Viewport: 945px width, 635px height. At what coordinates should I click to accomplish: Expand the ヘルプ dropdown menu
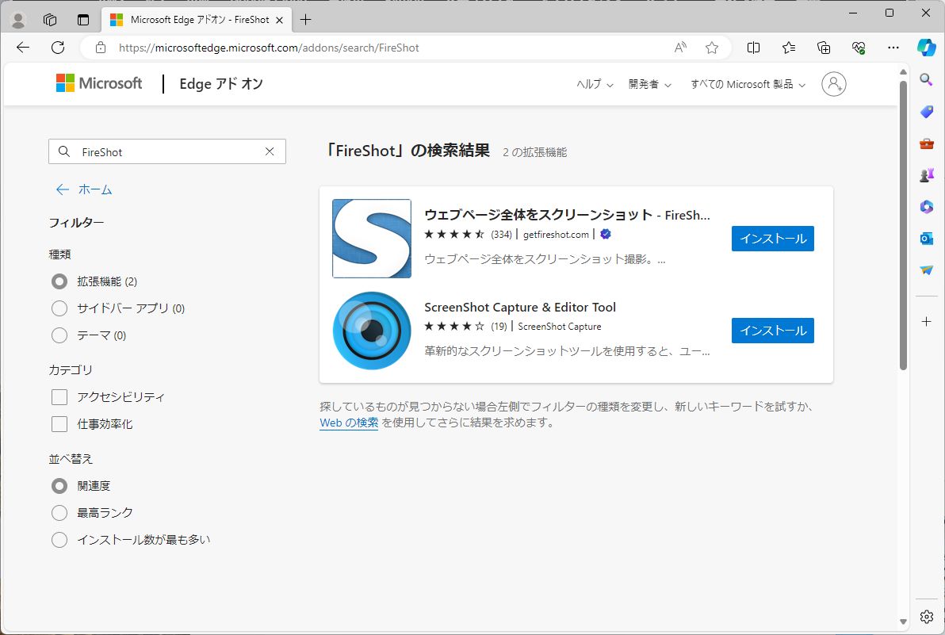pos(593,84)
